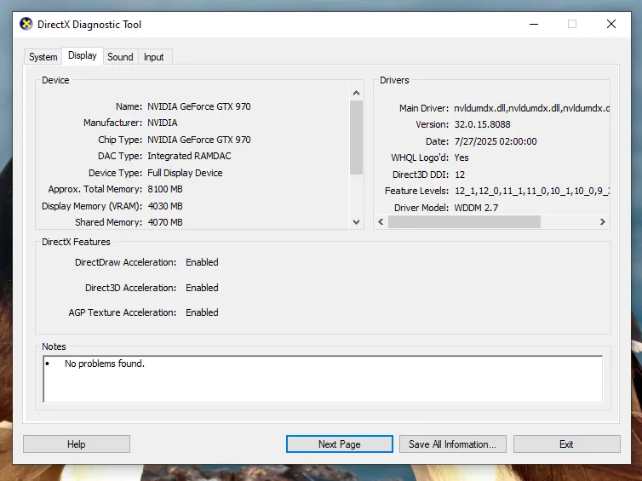
Task: Click the Exit button
Action: [567, 444]
